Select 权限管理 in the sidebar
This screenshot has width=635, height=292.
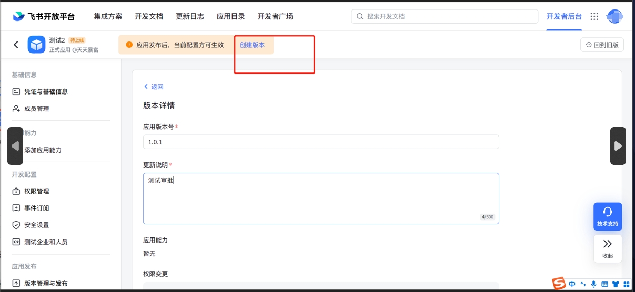pos(36,191)
